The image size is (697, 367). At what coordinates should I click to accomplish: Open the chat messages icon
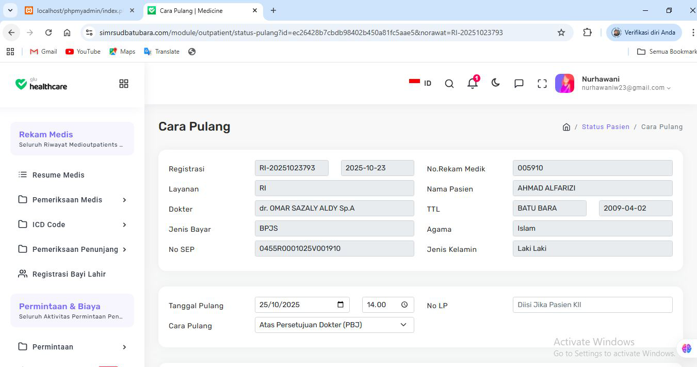coord(519,84)
